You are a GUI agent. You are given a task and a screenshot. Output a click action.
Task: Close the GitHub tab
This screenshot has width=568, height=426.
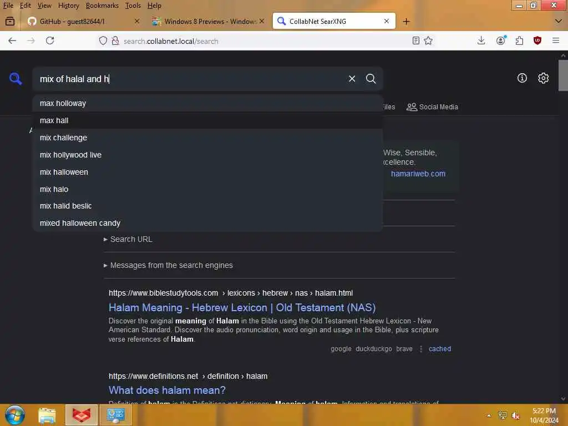136,22
